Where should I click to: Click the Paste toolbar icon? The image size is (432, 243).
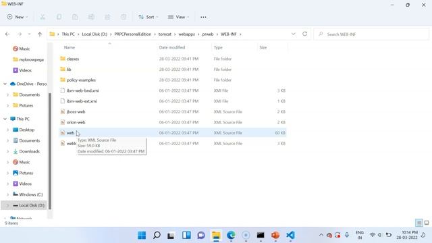(x=75, y=17)
